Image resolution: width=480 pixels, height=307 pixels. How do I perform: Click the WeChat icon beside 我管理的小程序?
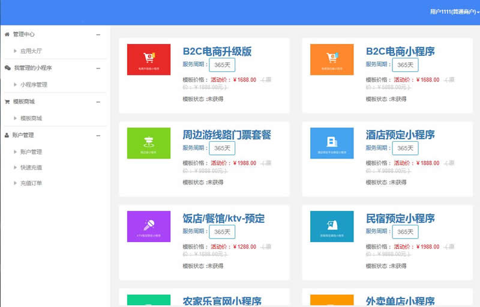click(8, 68)
